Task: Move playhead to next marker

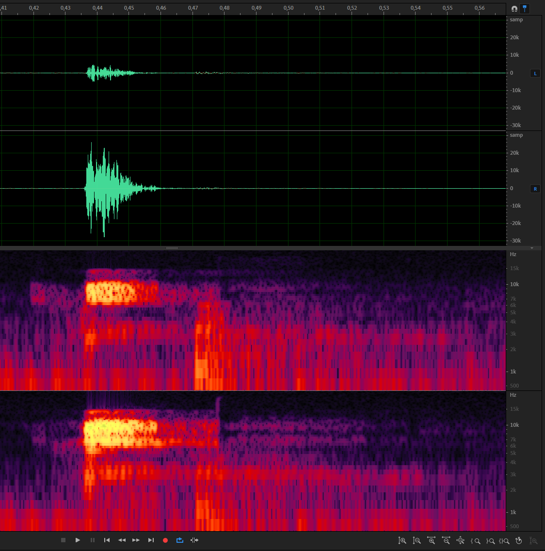Action: (151, 540)
